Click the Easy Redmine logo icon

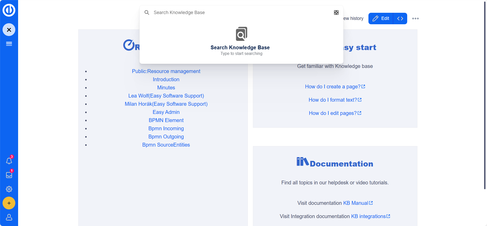tap(9, 10)
